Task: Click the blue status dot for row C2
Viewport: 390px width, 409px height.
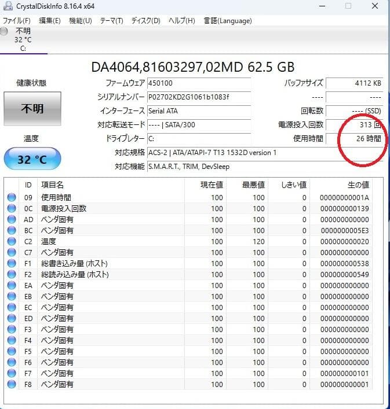Action: click(12, 241)
